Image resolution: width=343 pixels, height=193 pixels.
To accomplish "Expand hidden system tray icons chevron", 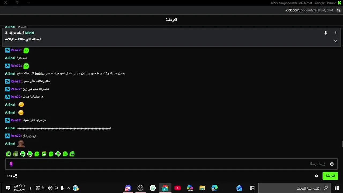I will click(68, 188).
